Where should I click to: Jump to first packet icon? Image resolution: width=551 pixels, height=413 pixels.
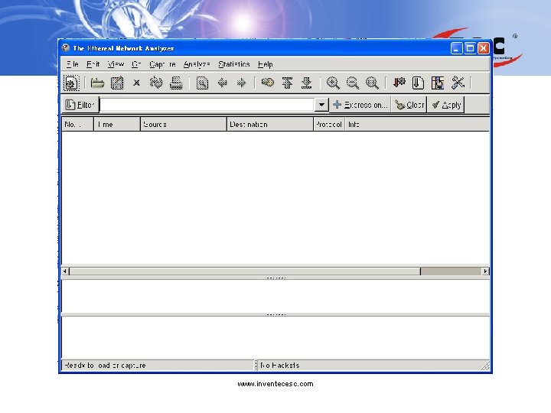click(x=287, y=83)
